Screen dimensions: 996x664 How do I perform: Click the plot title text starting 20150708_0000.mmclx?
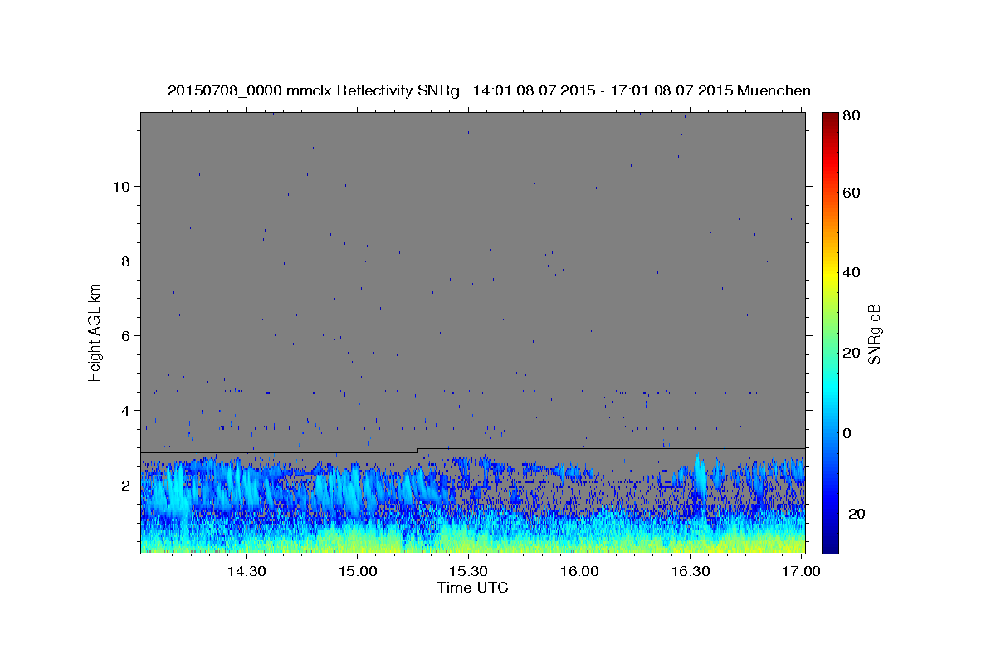(489, 90)
